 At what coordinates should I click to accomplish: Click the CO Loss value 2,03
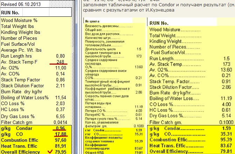(61, 103)
